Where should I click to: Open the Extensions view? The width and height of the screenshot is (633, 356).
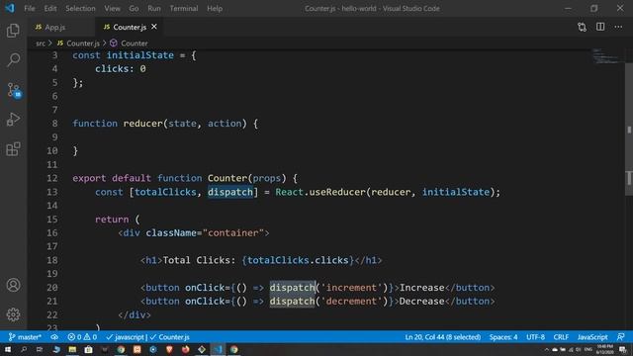point(13,149)
